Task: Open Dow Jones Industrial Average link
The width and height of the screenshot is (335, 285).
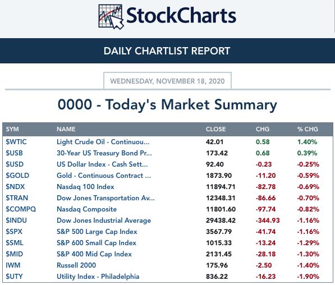Action: click(x=104, y=220)
